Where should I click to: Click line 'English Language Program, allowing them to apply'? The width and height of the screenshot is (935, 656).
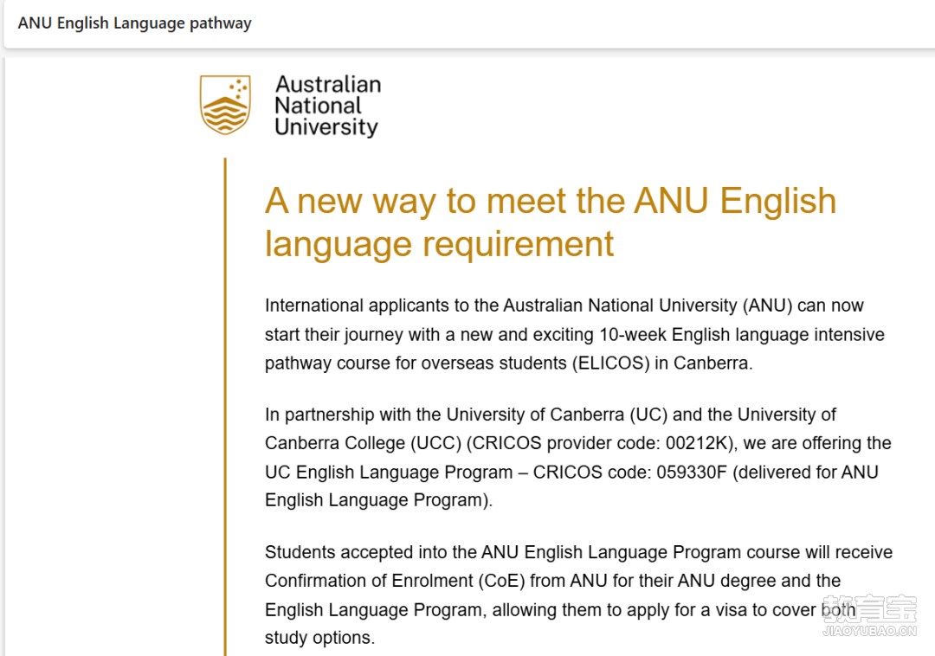(560, 610)
